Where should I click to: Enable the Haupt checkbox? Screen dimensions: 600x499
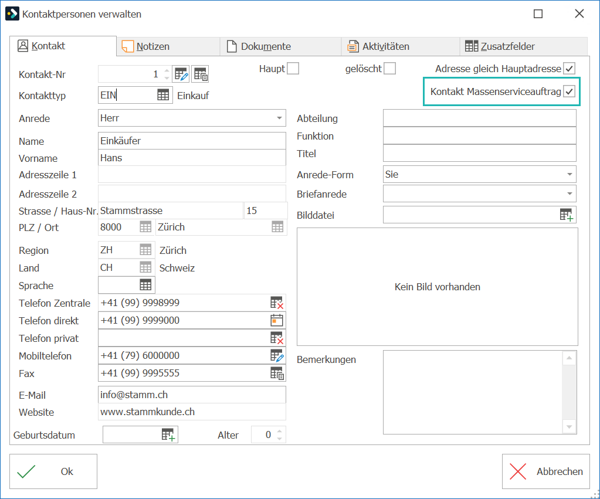293,69
